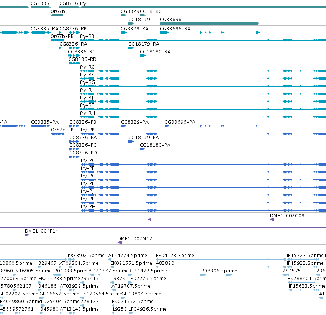The height and width of the screenshot is (315, 326).
Task: Click the Or67b gene label
Action: click(x=58, y=11)
